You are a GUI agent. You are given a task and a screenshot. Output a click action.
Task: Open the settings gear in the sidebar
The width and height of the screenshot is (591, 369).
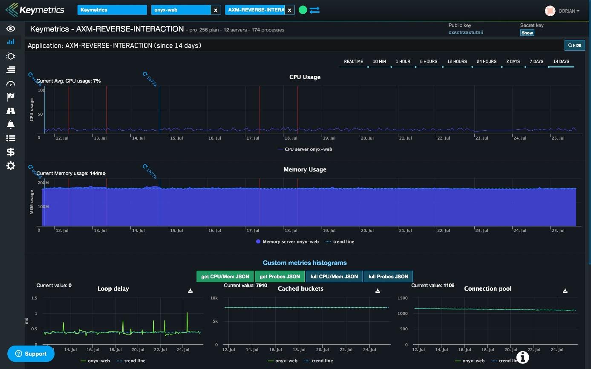pos(11,166)
